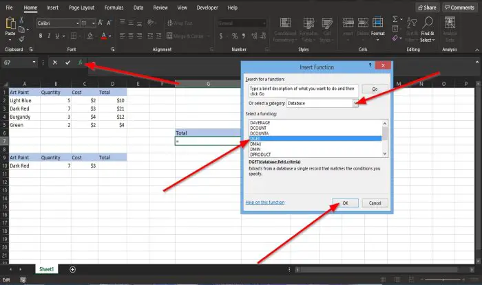The image size is (482, 285).
Task: Open the Formulas ribbon tab
Action: tap(114, 8)
